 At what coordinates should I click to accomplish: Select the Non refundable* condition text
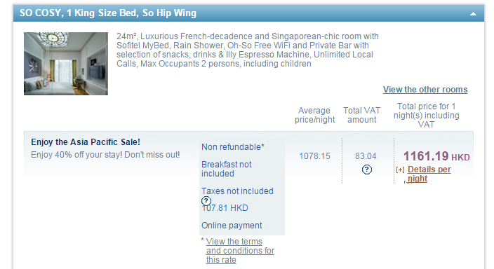(x=233, y=147)
